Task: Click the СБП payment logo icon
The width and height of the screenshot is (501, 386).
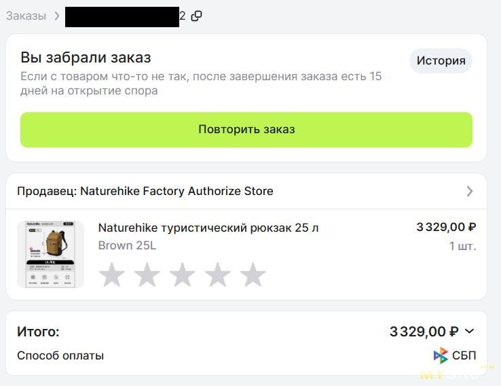Action: pyautogui.click(x=441, y=355)
